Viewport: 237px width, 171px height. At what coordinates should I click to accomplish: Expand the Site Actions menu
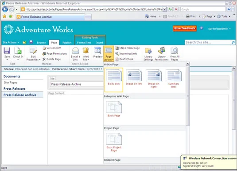tap(11, 43)
